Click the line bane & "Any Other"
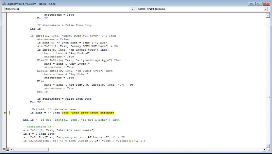 [x=66, y=74]
